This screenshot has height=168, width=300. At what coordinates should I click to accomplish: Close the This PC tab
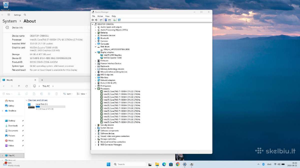click(35, 80)
